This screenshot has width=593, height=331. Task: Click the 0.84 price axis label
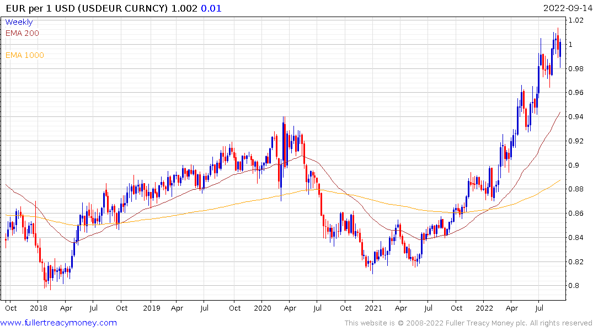[576, 238]
